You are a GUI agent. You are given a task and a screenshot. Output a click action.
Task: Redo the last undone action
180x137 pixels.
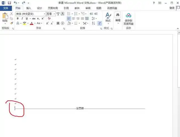[x=24, y=3]
